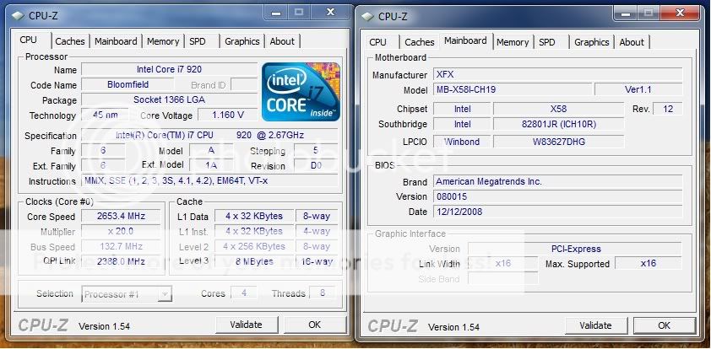Switch to Graphics tab in right CPU-Z window

click(x=591, y=42)
